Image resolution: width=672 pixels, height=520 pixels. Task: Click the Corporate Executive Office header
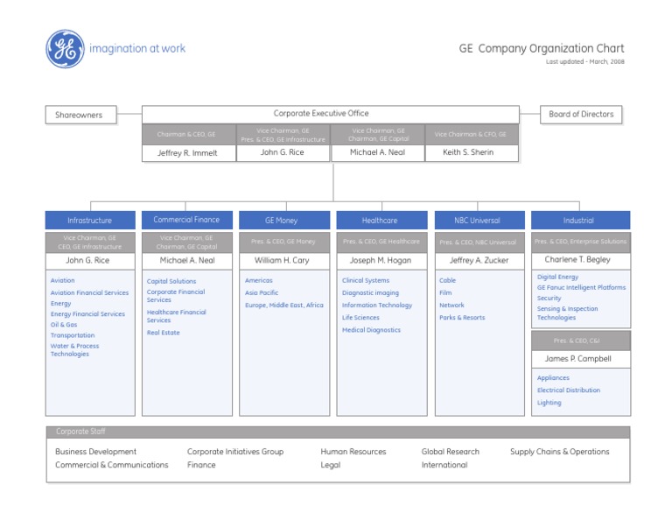pyautogui.click(x=331, y=114)
